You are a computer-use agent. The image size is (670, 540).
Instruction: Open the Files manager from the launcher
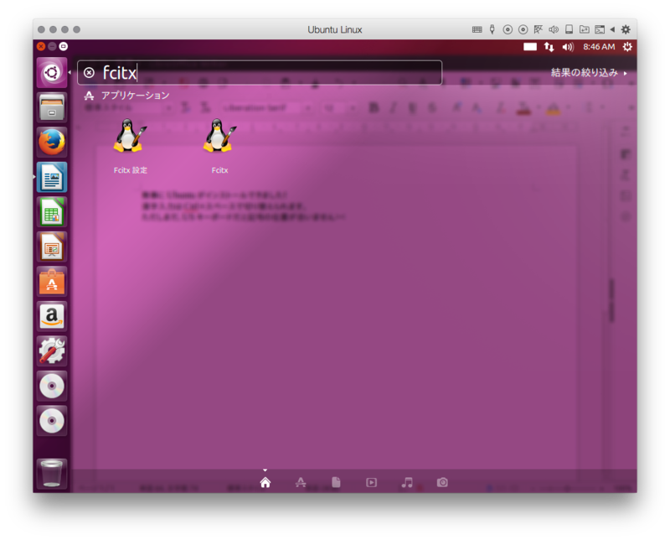point(52,107)
